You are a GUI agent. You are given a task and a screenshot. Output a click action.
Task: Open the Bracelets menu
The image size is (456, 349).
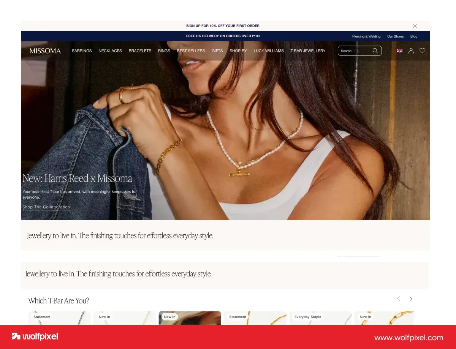click(140, 51)
